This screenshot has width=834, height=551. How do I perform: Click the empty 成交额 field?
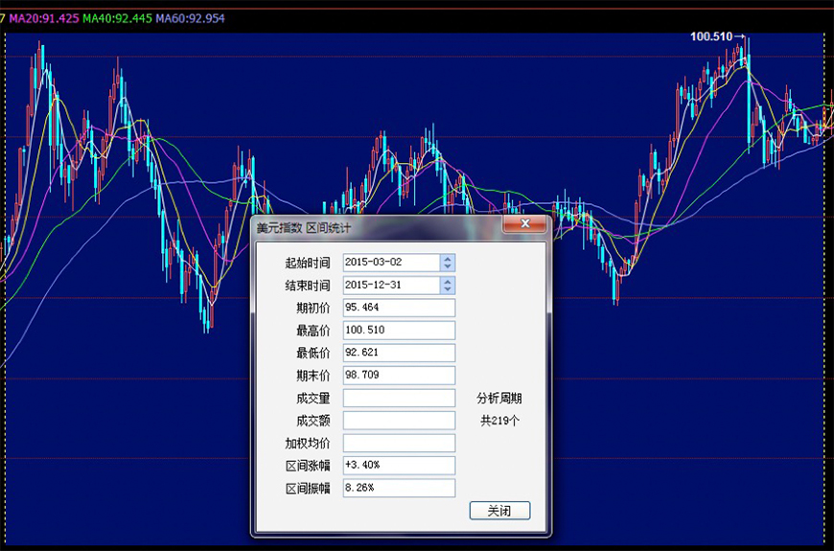[x=399, y=420]
